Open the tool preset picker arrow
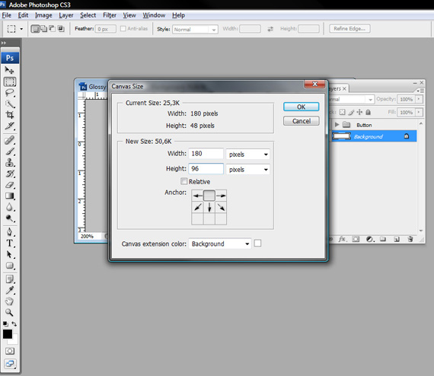Screen dimensions: 434x376 [21, 28]
